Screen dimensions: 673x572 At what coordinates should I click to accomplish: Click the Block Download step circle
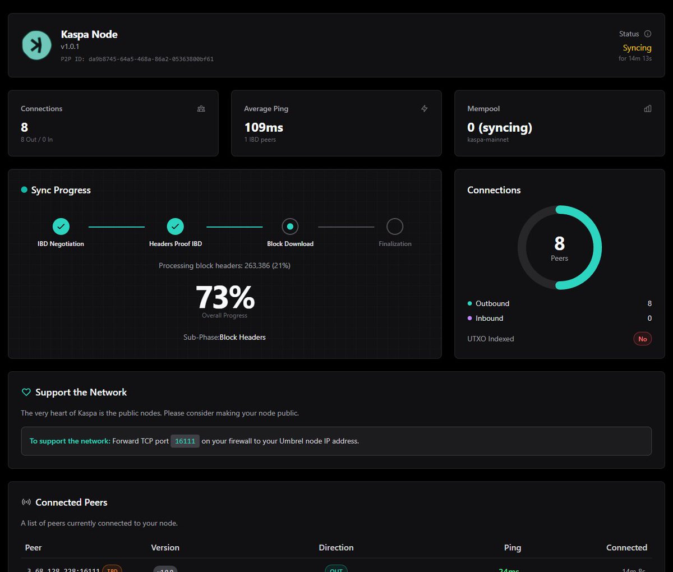pyautogui.click(x=290, y=227)
